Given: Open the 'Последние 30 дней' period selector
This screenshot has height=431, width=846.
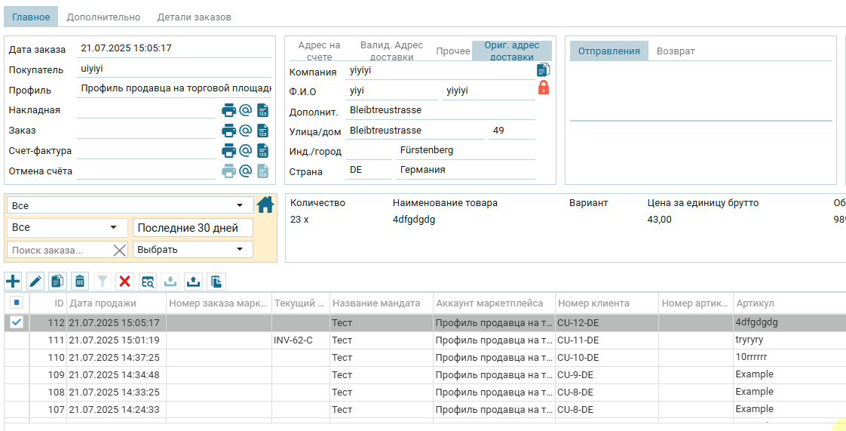Looking at the screenshot, I should click(192, 228).
